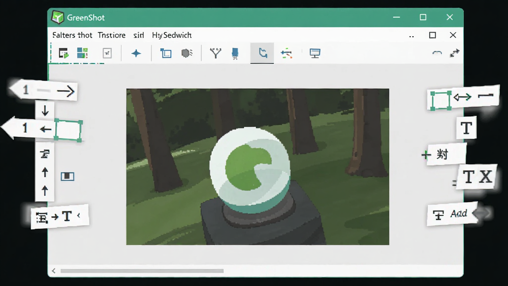Click the highlighted curved-arrow toolbar tool

262,53
